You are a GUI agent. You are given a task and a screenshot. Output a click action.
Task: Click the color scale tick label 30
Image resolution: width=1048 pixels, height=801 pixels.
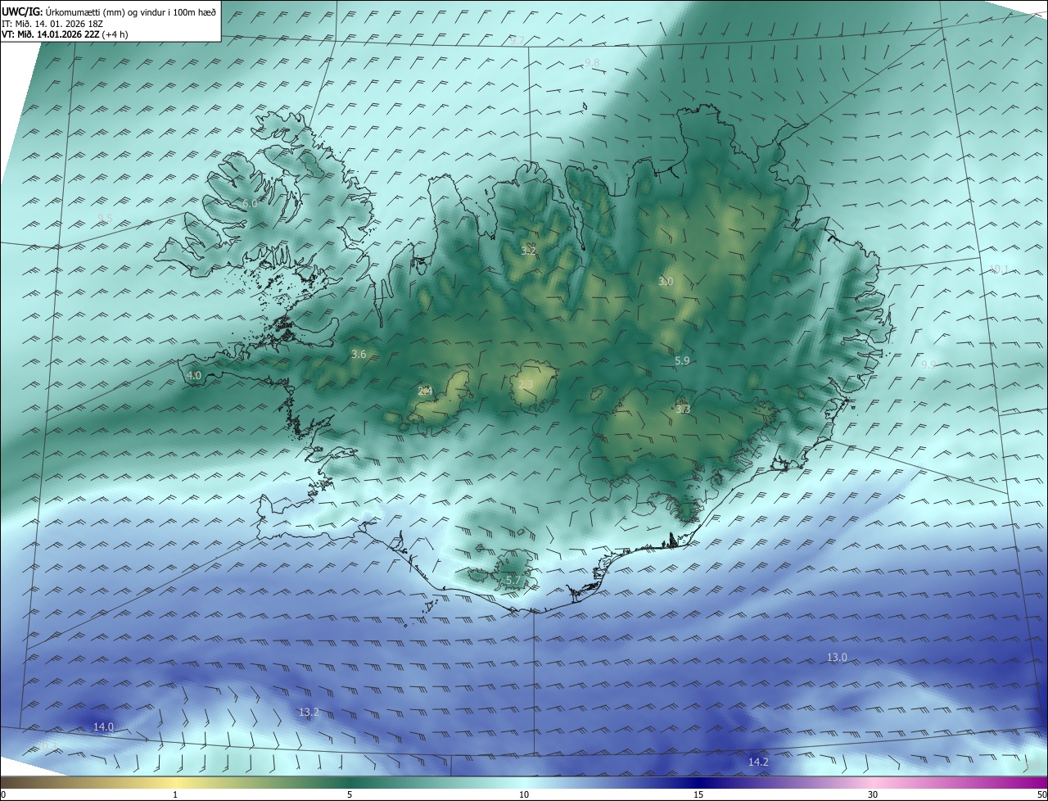tap(873, 794)
